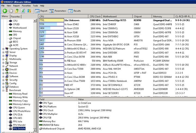Click the CPU Queen benchmark icon

click(x=11, y=108)
